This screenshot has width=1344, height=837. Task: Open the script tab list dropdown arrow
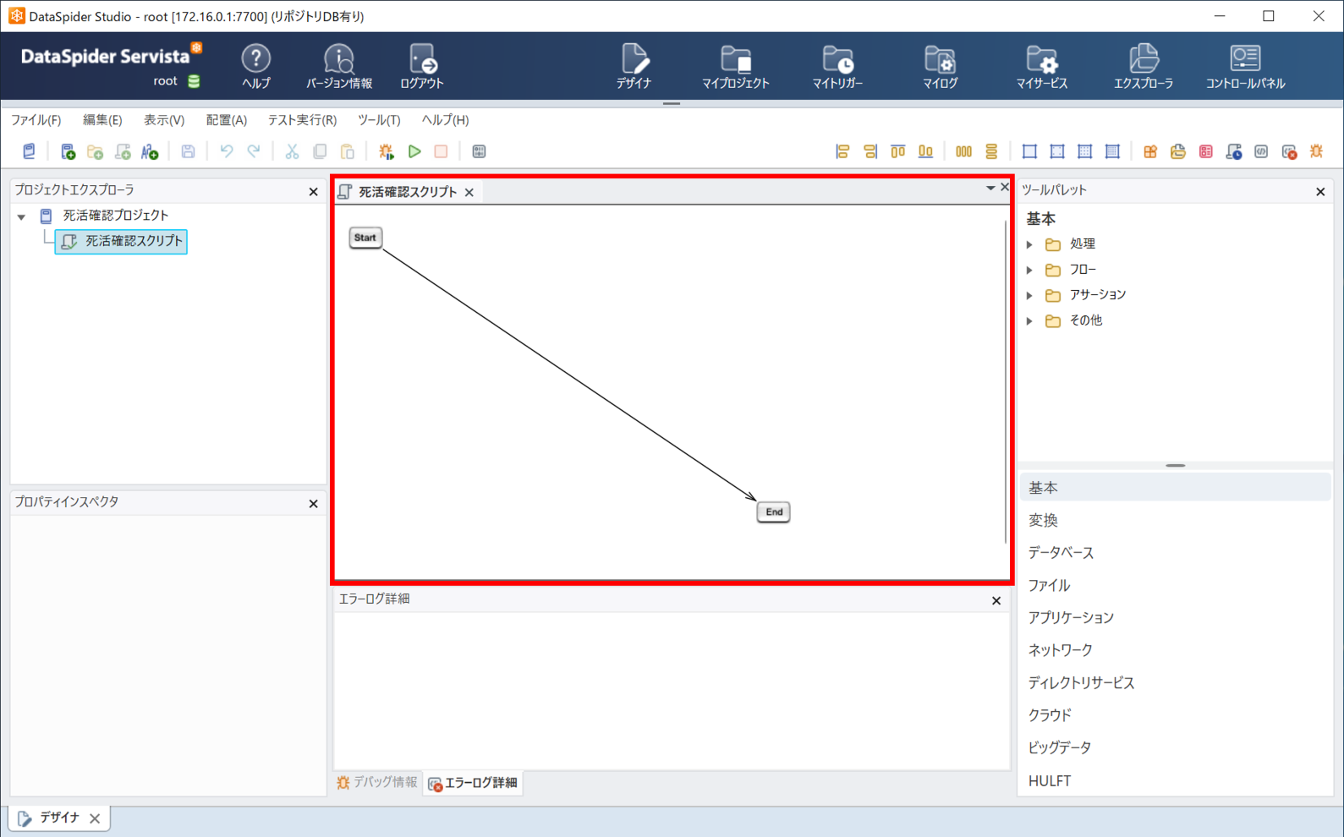(990, 188)
